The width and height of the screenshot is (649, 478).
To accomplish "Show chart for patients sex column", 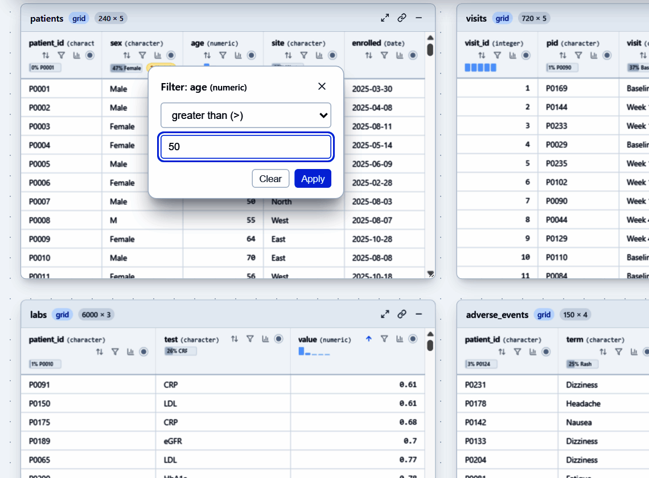I will coord(158,55).
